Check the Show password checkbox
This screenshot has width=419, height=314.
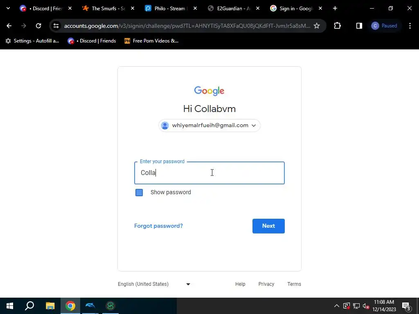pos(139,193)
